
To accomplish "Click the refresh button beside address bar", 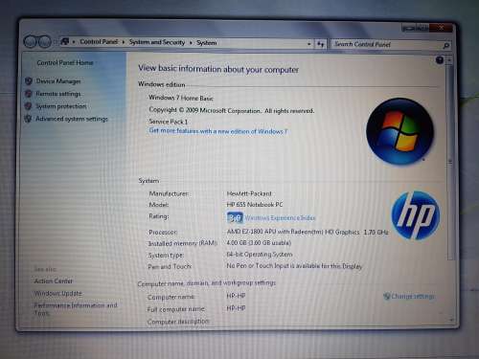I will [321, 44].
